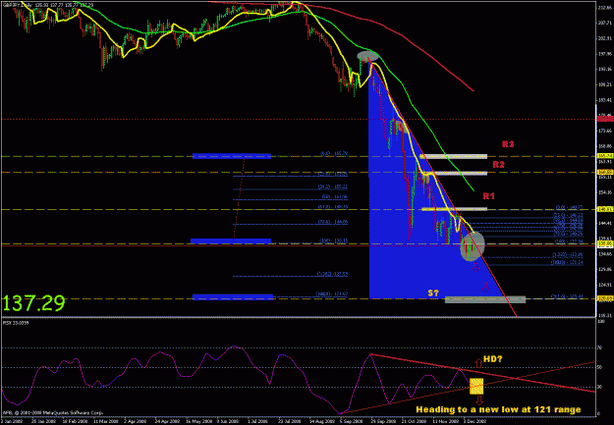
Task: Click the yellow S? support label
Action: click(x=433, y=293)
